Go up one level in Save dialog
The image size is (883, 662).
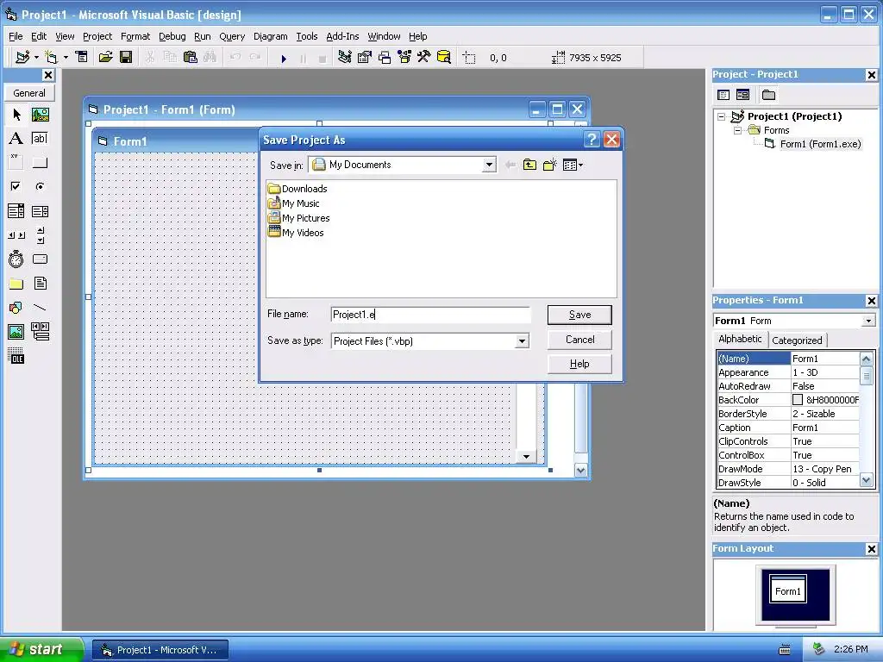click(529, 165)
